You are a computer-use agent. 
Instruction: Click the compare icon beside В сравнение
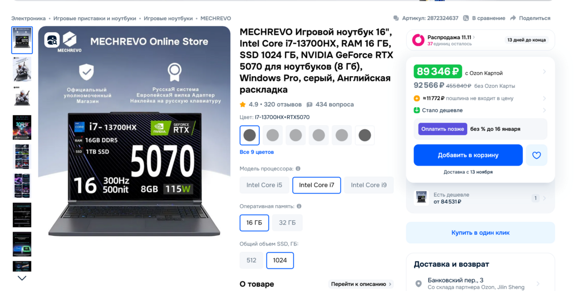pyautogui.click(x=466, y=18)
